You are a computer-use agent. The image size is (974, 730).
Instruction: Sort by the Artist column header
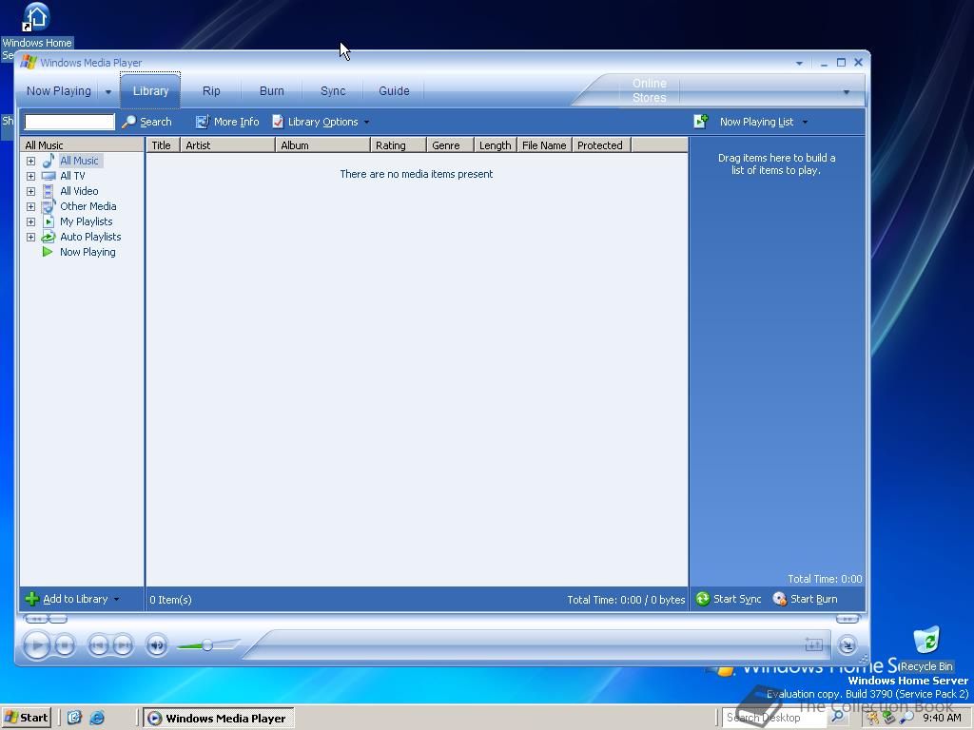pos(227,145)
